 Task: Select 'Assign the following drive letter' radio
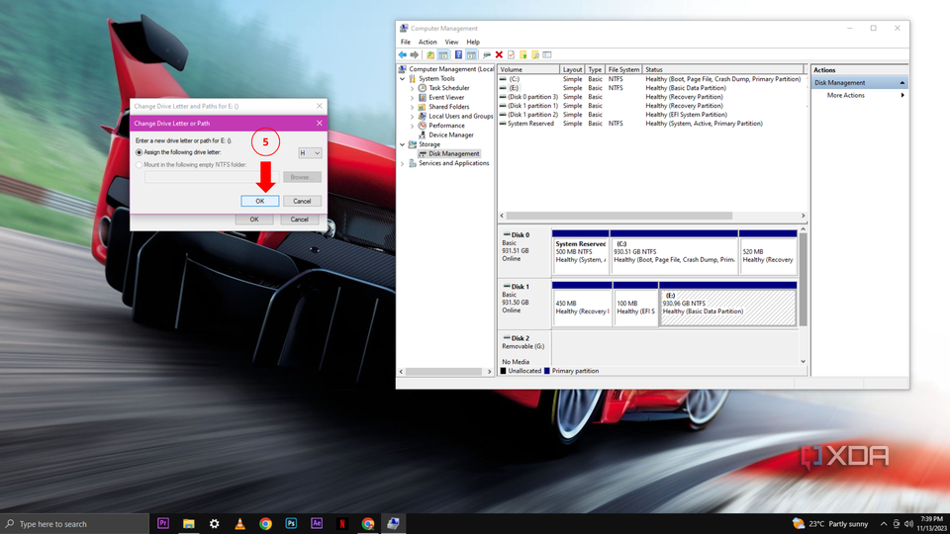click(x=140, y=152)
